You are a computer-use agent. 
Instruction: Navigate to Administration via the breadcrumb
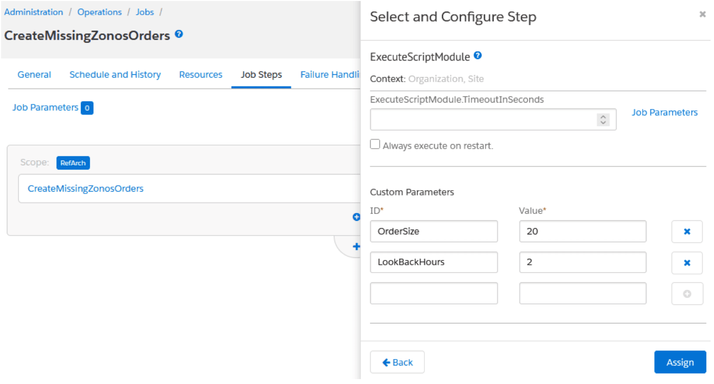33,12
